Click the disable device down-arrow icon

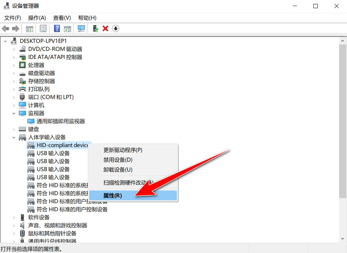(x=115, y=28)
